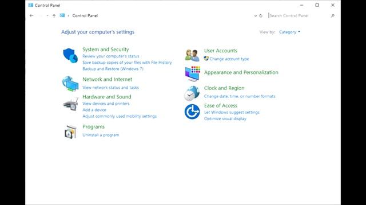Click Control Panel breadcrumb in address bar

click(85, 15)
